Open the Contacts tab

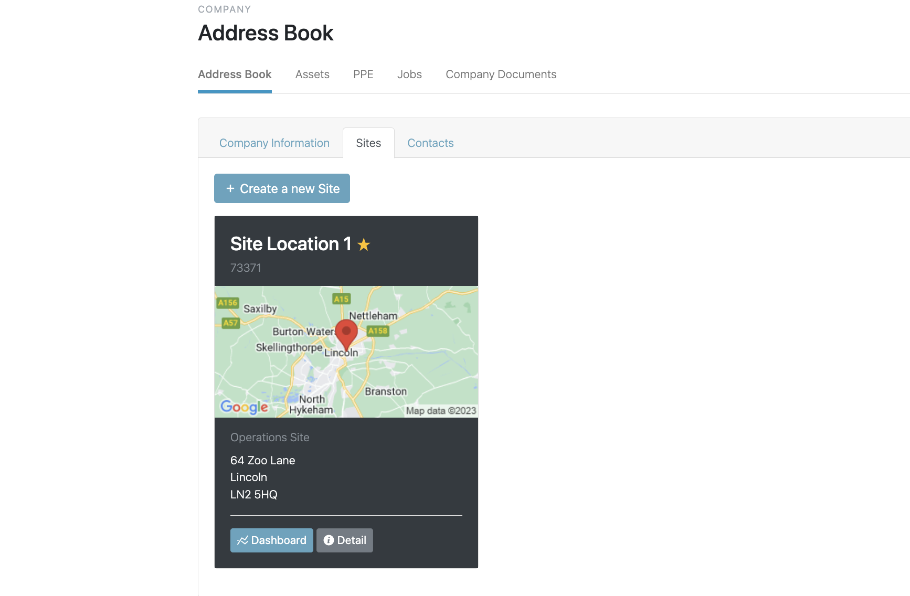click(430, 143)
